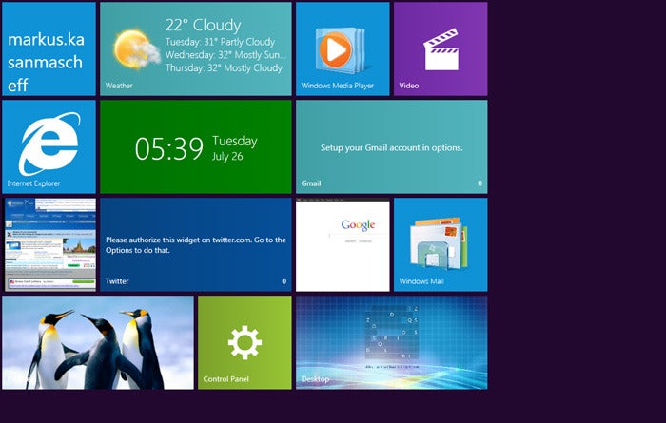Viewport: 666px width, 423px height.
Task: Click the Video clapperboard icon
Action: pos(440,50)
